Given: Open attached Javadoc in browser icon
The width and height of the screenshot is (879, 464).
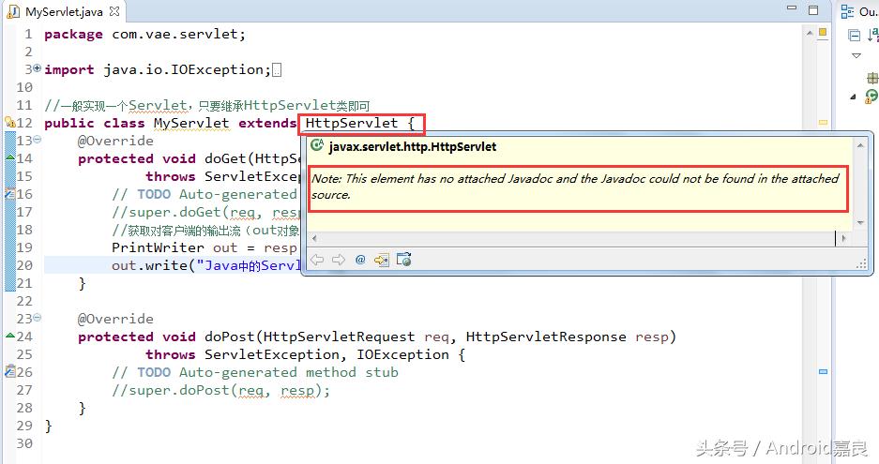Looking at the screenshot, I should pos(403,260).
